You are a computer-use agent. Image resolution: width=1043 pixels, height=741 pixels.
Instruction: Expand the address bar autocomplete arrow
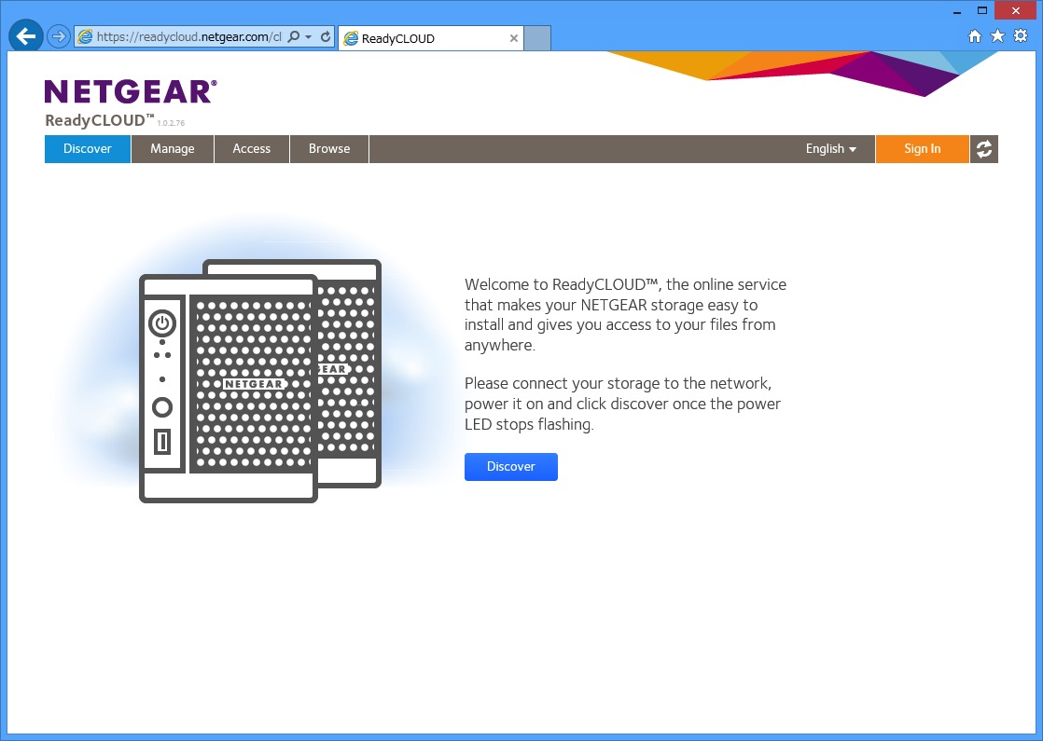coord(309,37)
